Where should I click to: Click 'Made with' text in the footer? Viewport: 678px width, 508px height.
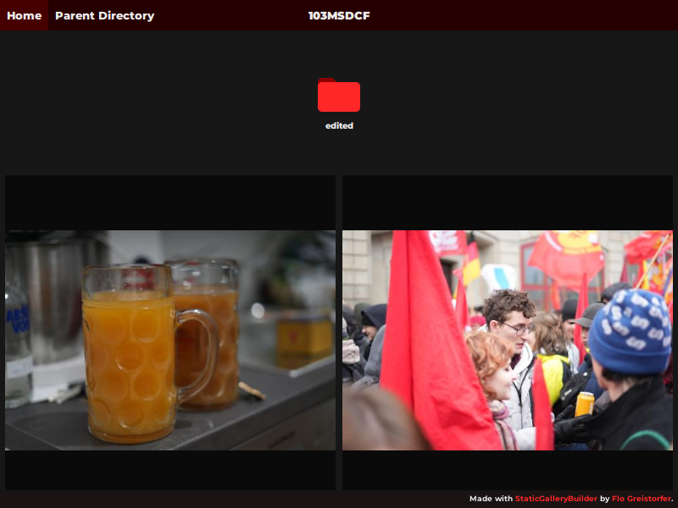point(489,499)
